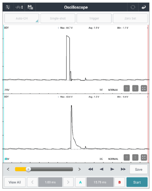Image resolution: width=152 pixels, height=191 pixels.
Task: Click the fast rewind playback control
Action: [x=91, y=169]
